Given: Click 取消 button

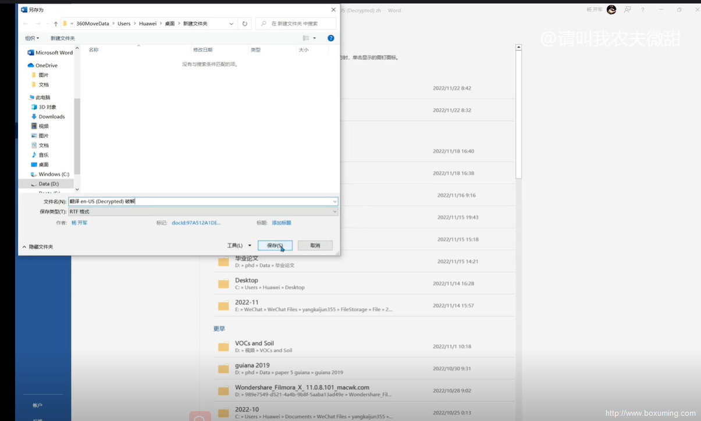Looking at the screenshot, I should 315,246.
